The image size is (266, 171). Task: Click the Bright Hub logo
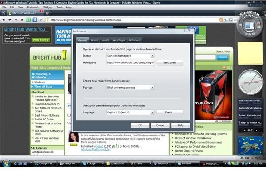[x=50, y=55]
